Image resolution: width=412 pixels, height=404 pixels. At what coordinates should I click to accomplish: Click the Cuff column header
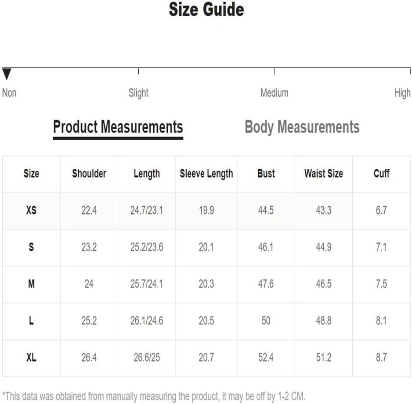pyautogui.click(x=381, y=174)
